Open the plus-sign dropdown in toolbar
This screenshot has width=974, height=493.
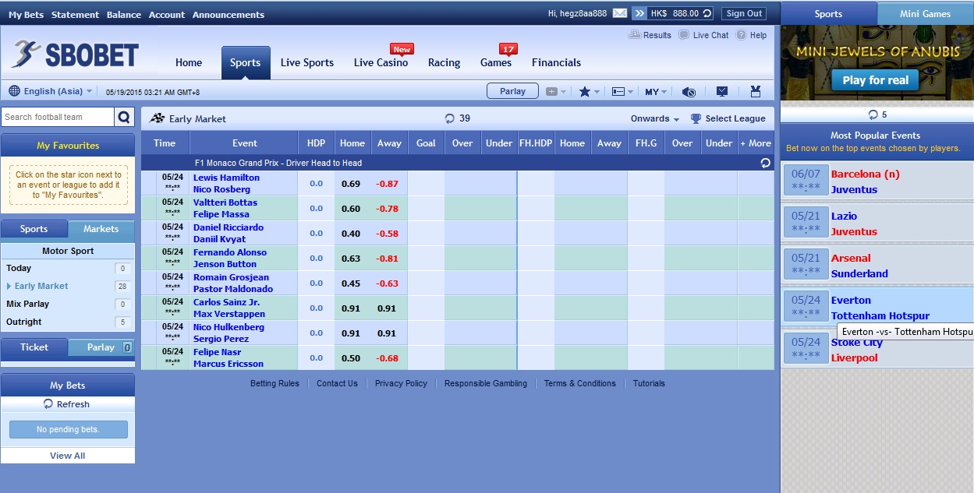(556, 91)
